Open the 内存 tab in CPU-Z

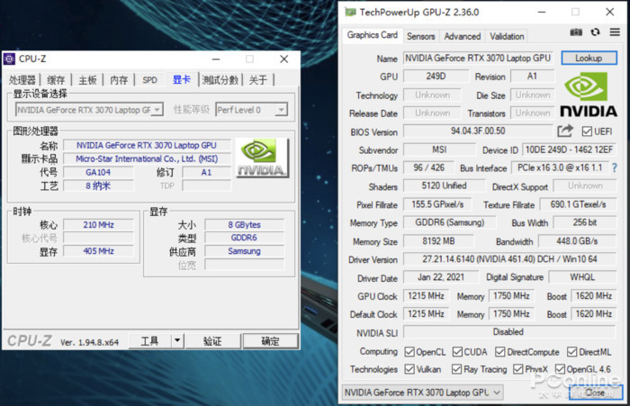coord(119,80)
